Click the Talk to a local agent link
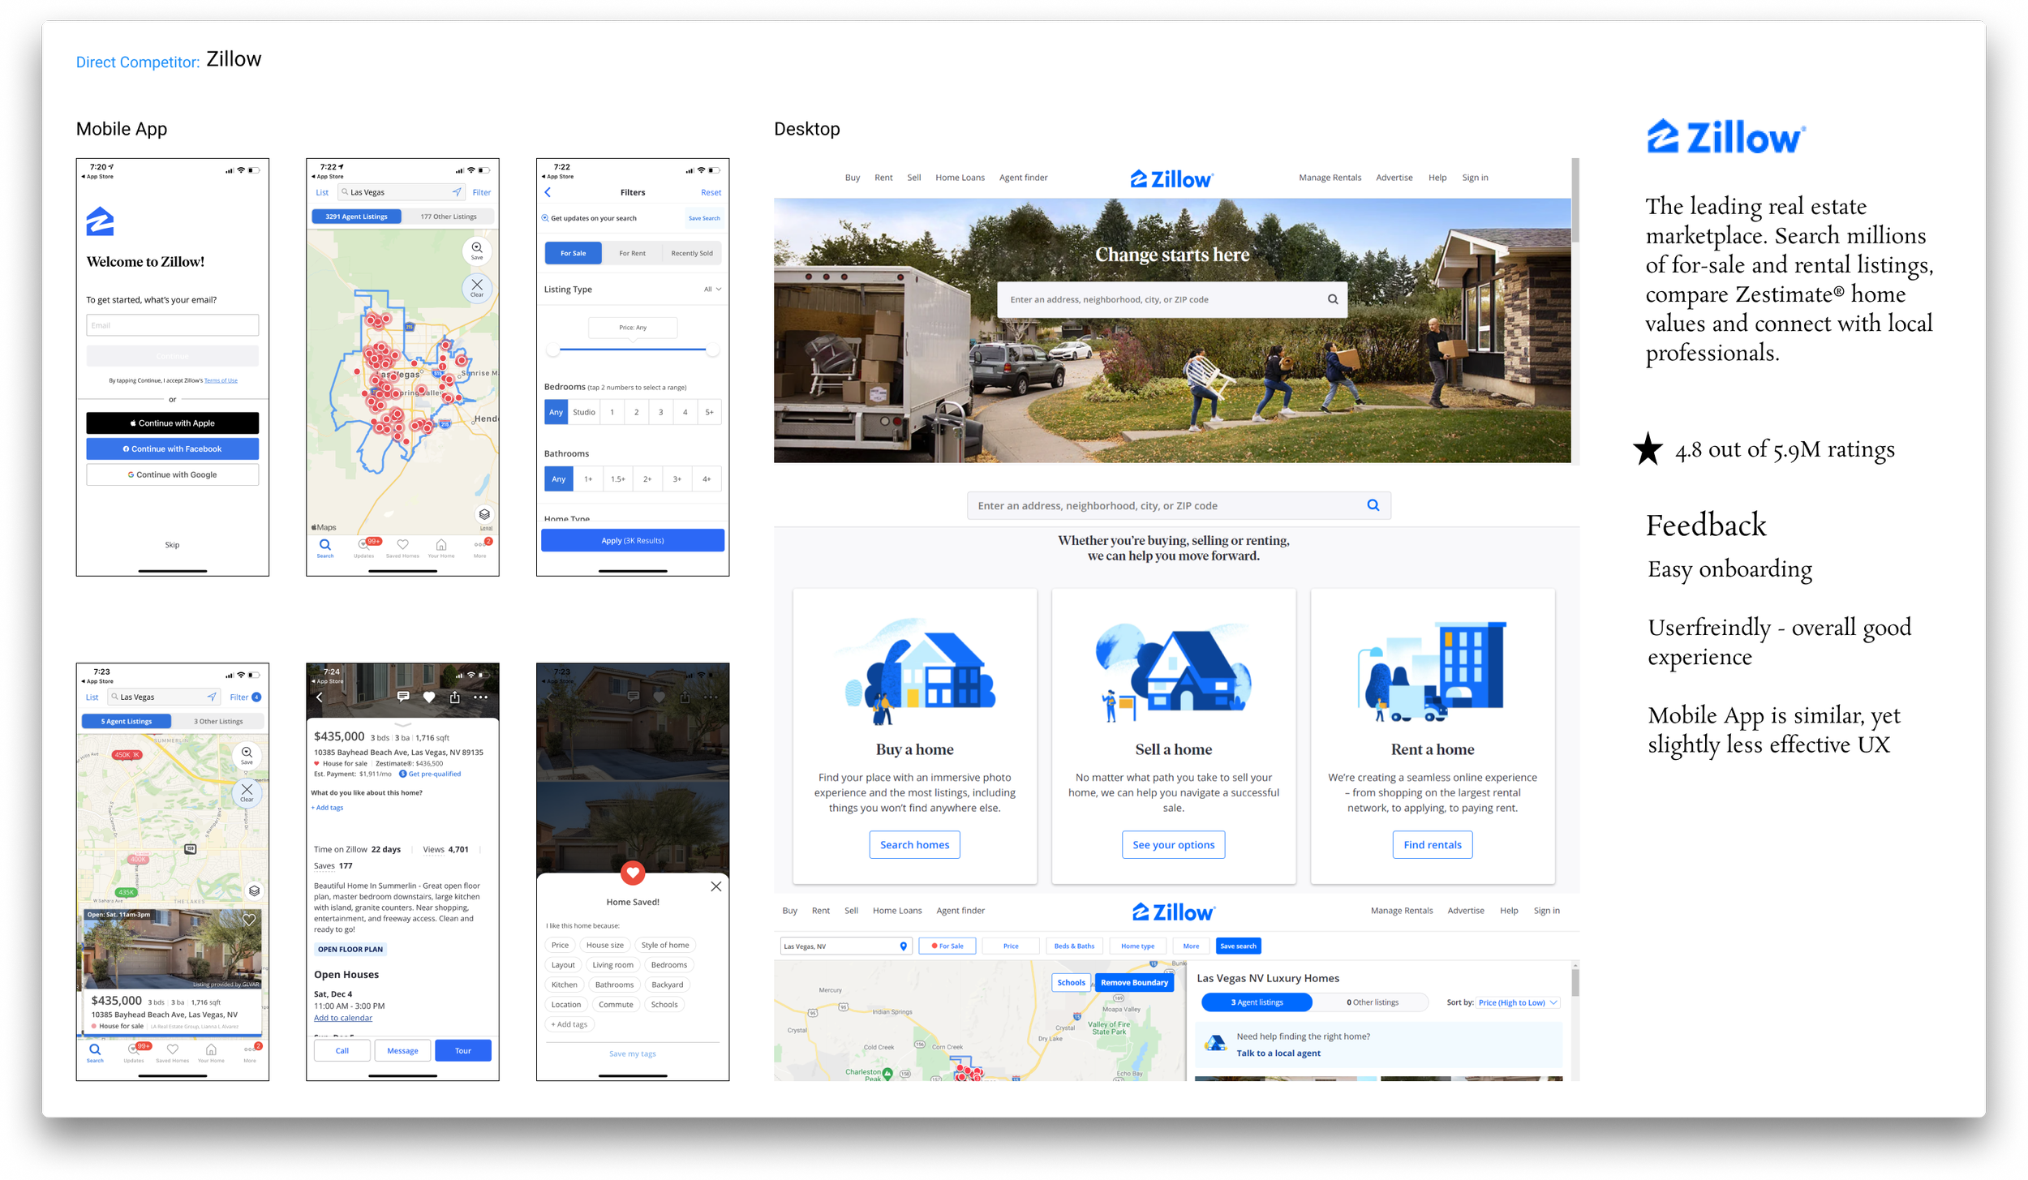This screenshot has width=2028, height=1180. (1278, 1053)
